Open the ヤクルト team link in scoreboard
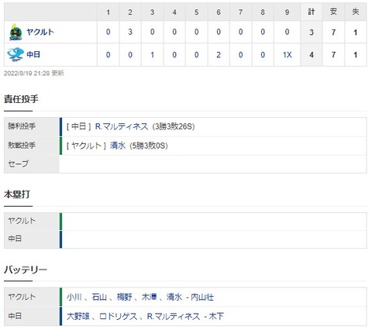Screen dimensions: 372x330 [x=40, y=32]
